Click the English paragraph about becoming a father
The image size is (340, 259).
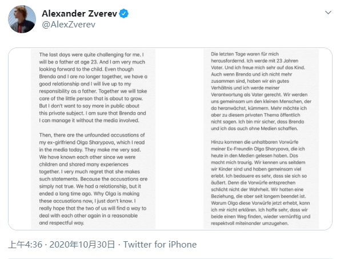tap(93, 87)
